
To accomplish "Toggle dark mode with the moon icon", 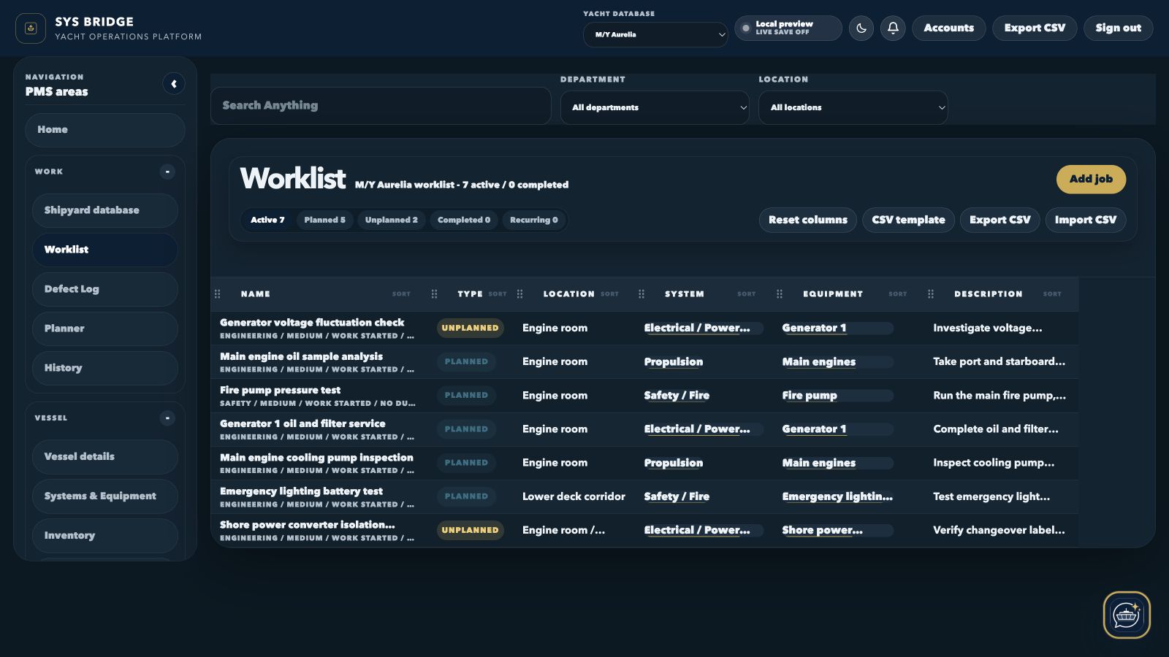I will point(861,28).
